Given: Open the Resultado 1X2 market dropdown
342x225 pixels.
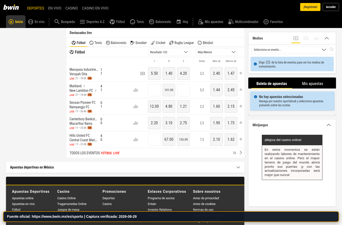Looking at the screenshot, I should point(169,52).
